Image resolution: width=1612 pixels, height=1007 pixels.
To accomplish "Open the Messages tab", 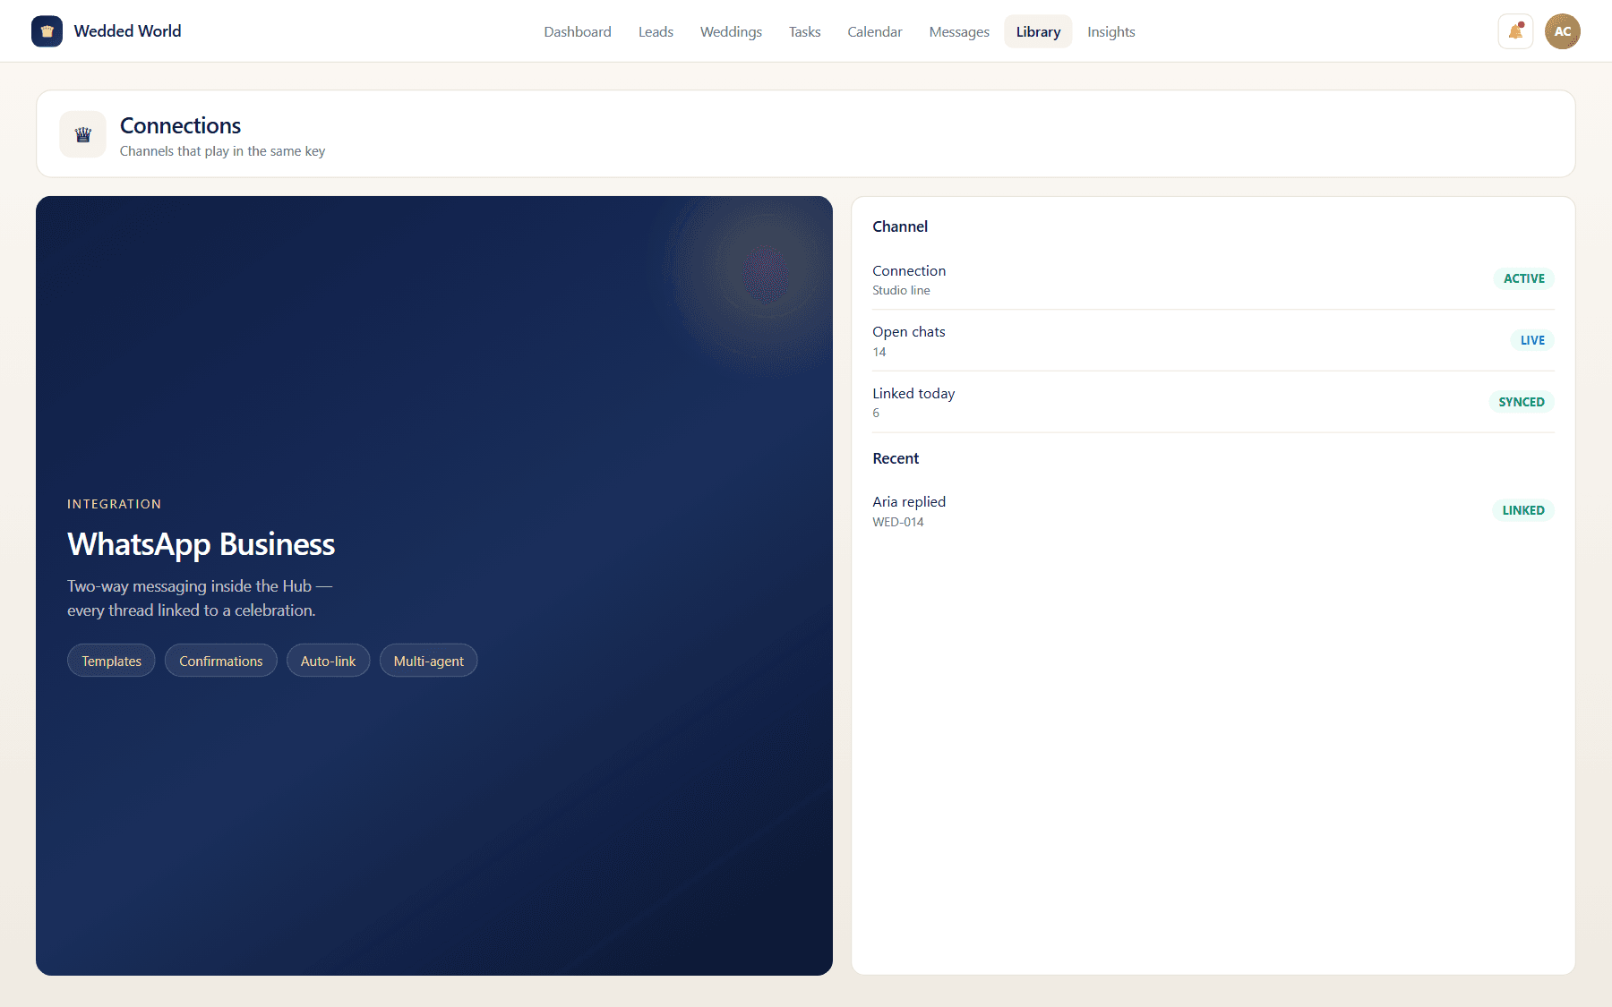I will [x=959, y=31].
